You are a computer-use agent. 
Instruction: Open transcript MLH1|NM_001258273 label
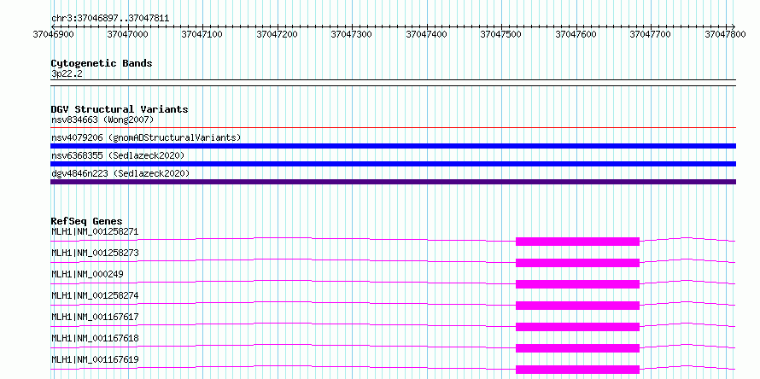point(95,253)
